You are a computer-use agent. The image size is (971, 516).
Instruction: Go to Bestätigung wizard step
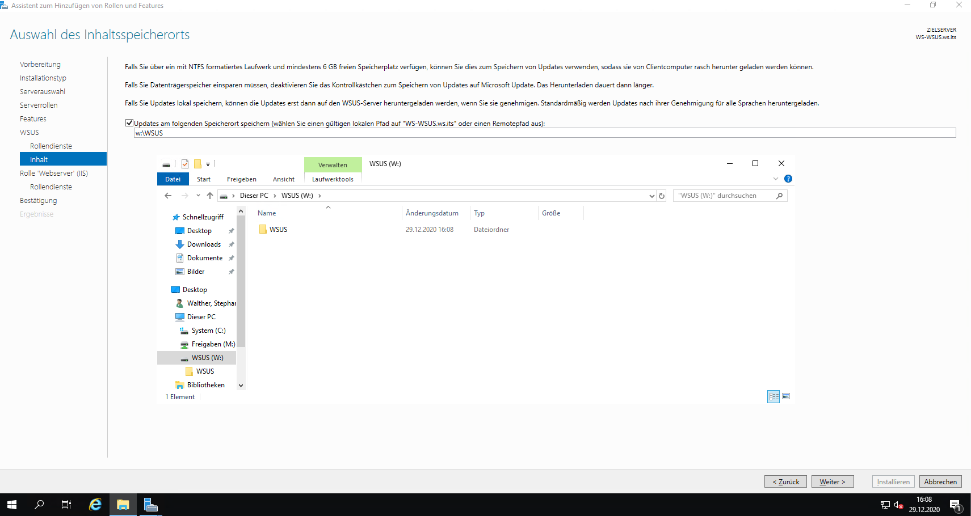[x=39, y=201]
